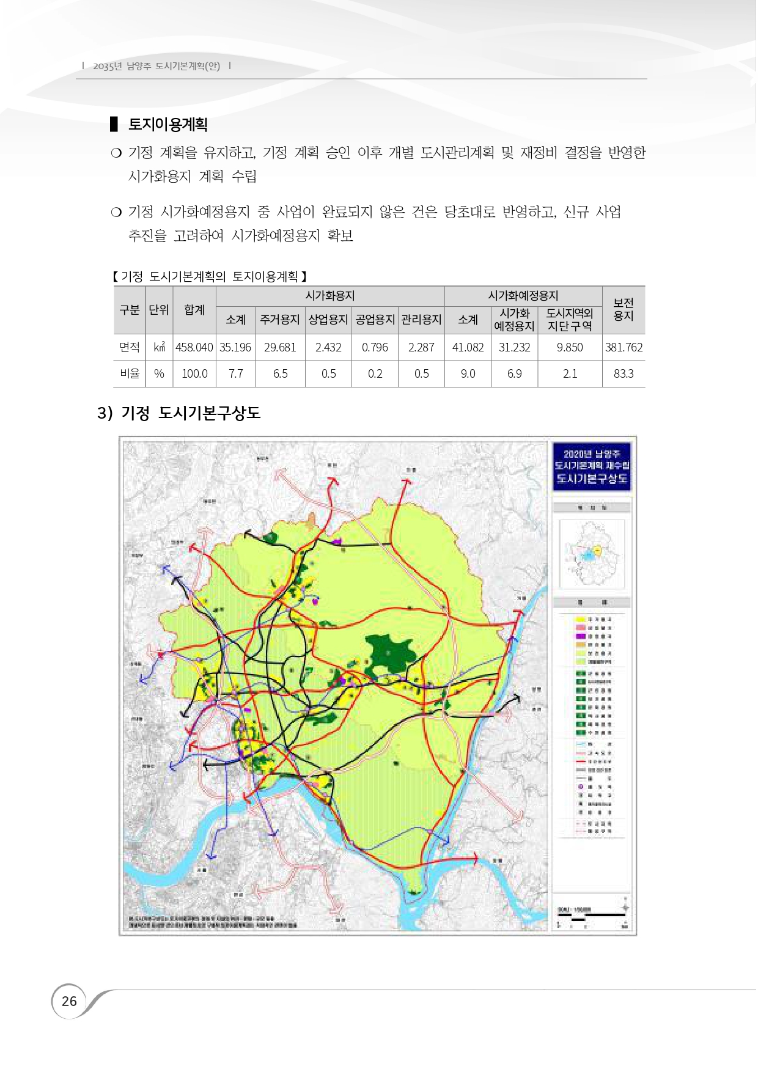Click the total area value 458.040

click(x=194, y=347)
